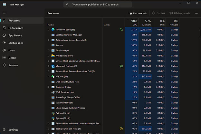This screenshot has height=134, width=201.
Task: Click the Run new task button
Action: [x=138, y=13]
